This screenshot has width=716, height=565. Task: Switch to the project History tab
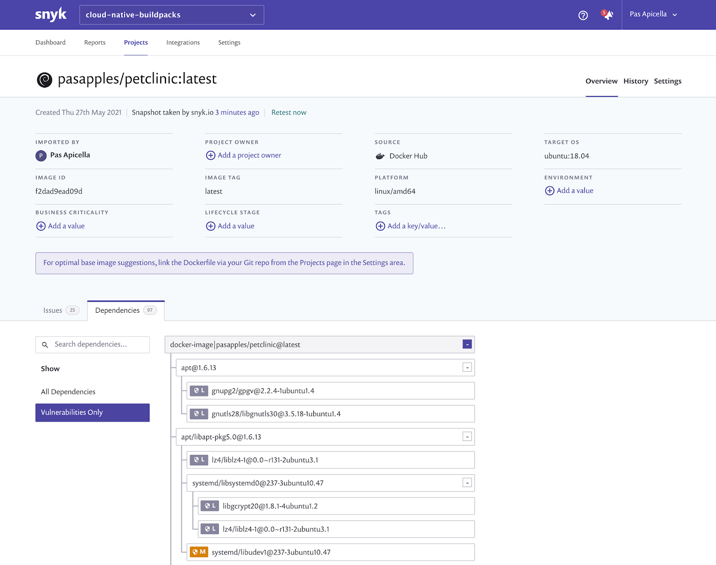(x=636, y=81)
